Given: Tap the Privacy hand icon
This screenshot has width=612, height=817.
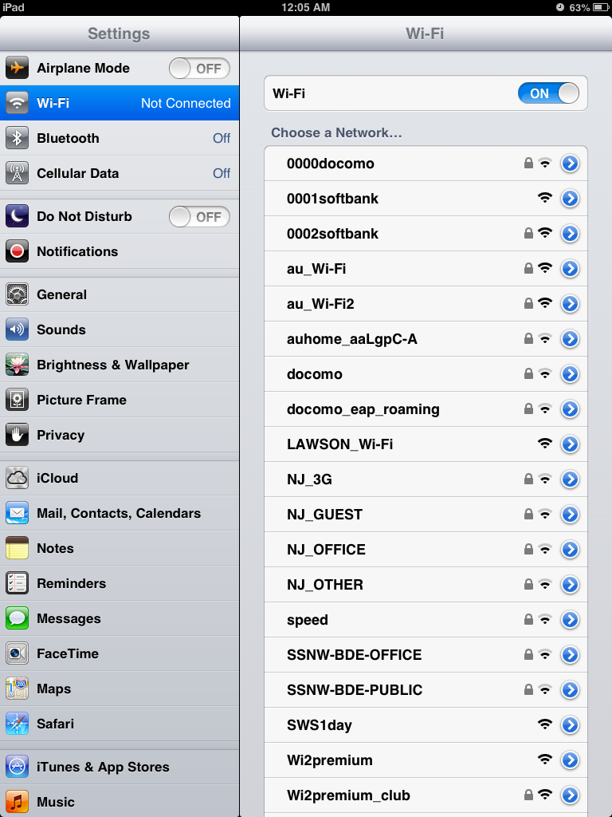Looking at the screenshot, I should coord(18,435).
